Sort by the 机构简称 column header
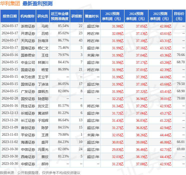 tap(27, 16)
